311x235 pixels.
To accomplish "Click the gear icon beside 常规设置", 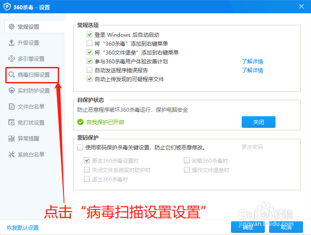I will click(x=12, y=27).
